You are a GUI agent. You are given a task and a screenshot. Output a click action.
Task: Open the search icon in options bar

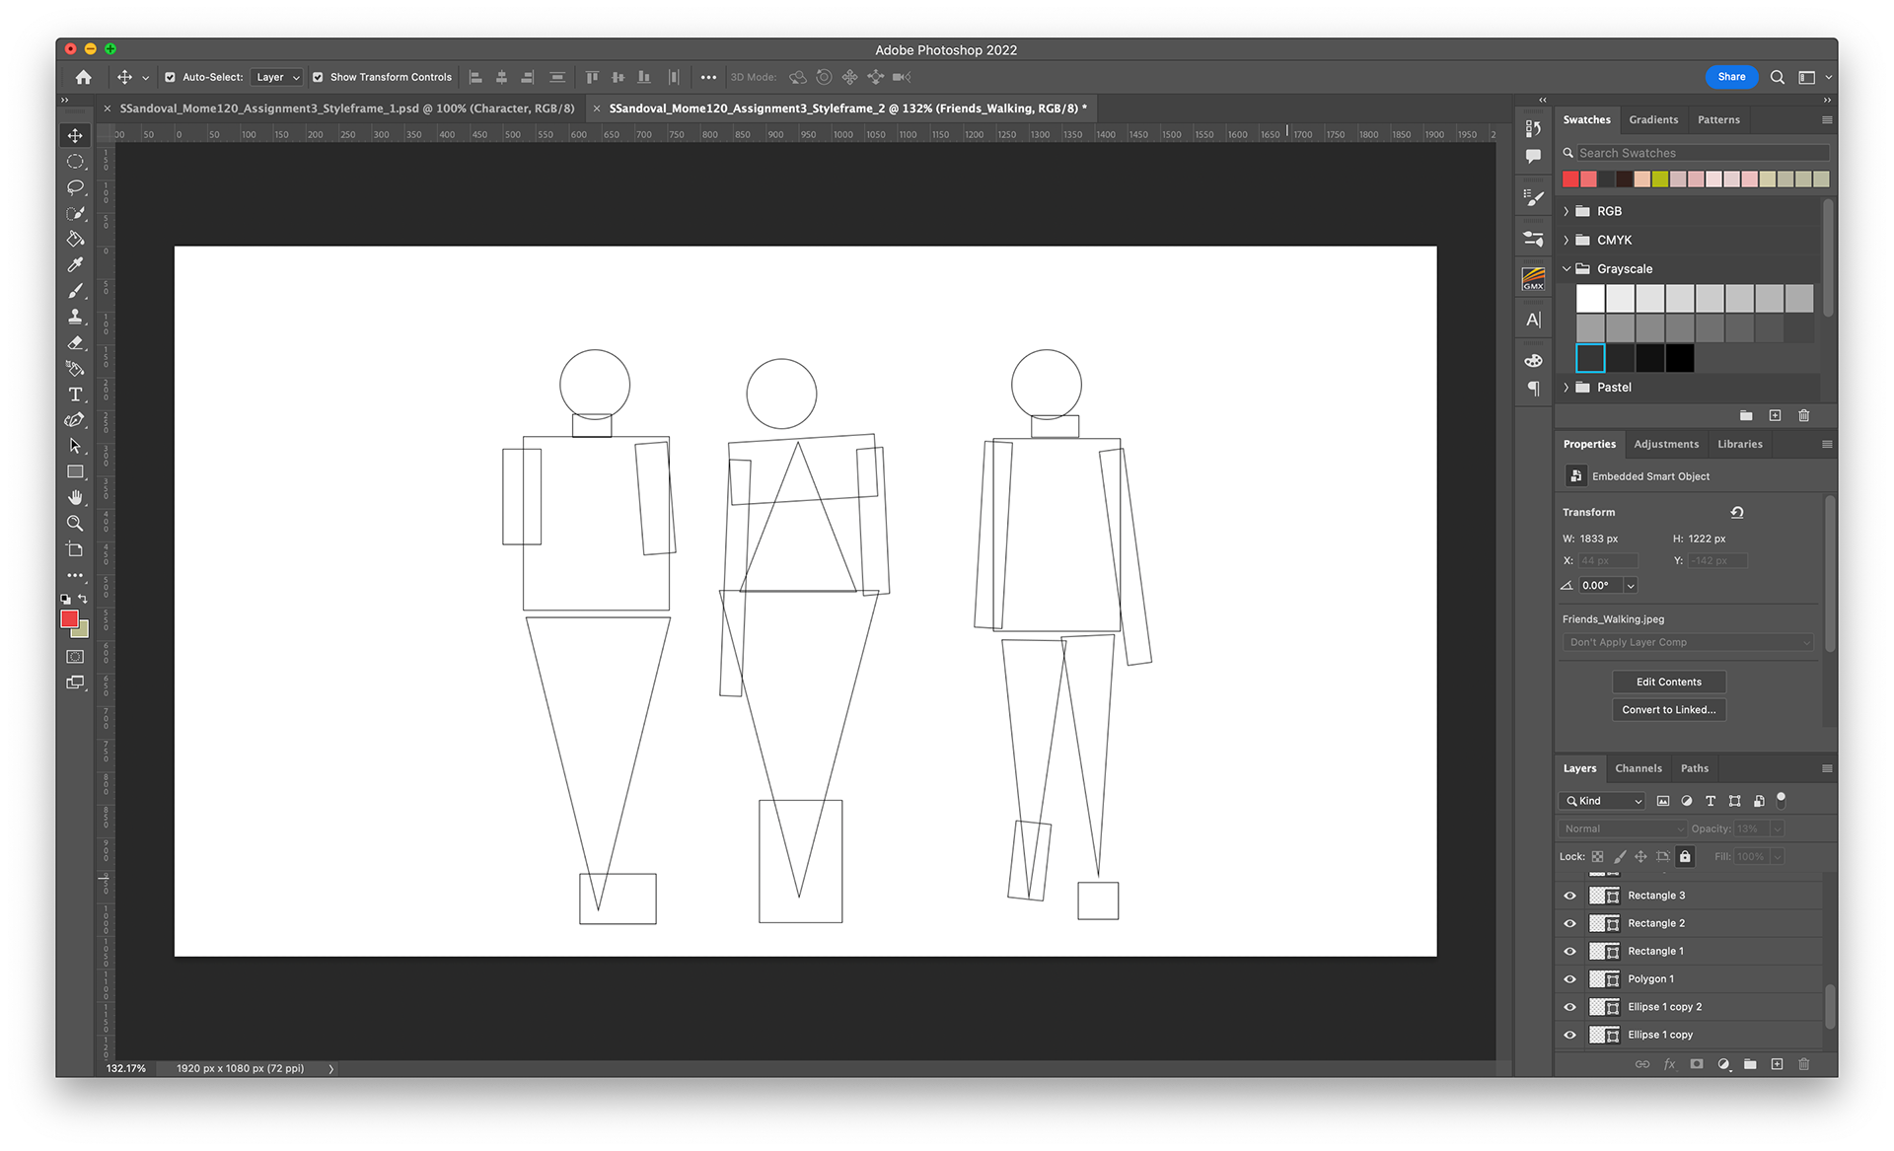click(x=1777, y=77)
